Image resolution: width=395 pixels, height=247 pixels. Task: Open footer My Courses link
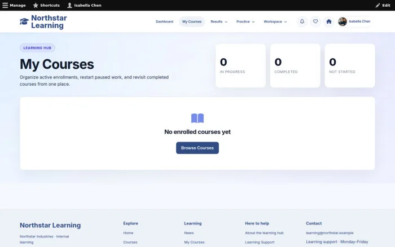point(194,242)
